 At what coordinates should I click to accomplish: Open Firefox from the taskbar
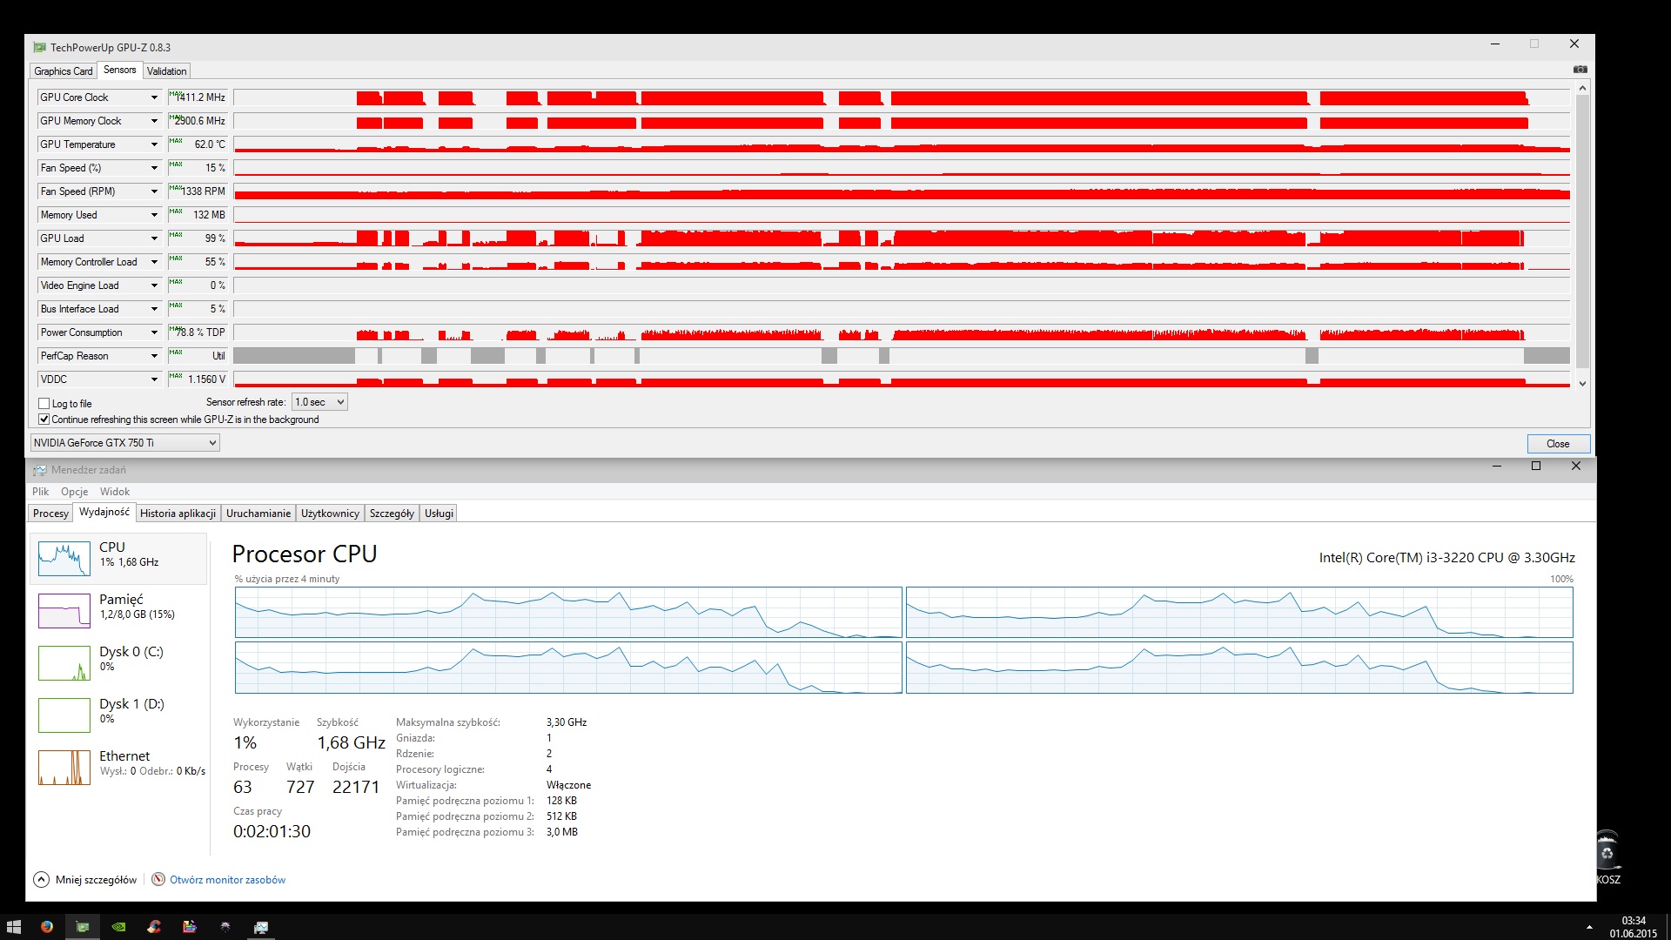pos(47,927)
